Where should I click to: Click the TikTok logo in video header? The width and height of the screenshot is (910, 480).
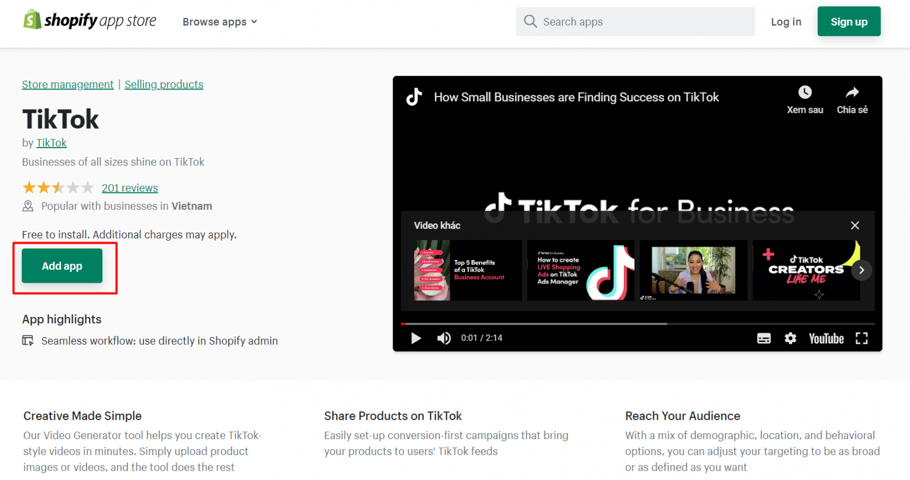[414, 97]
